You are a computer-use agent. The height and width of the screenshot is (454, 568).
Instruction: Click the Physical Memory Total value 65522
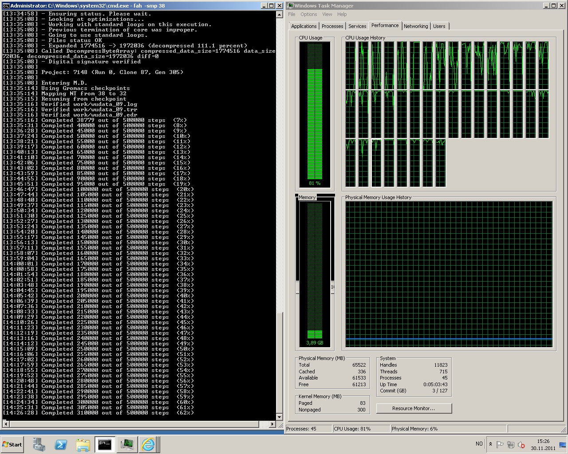(x=359, y=365)
